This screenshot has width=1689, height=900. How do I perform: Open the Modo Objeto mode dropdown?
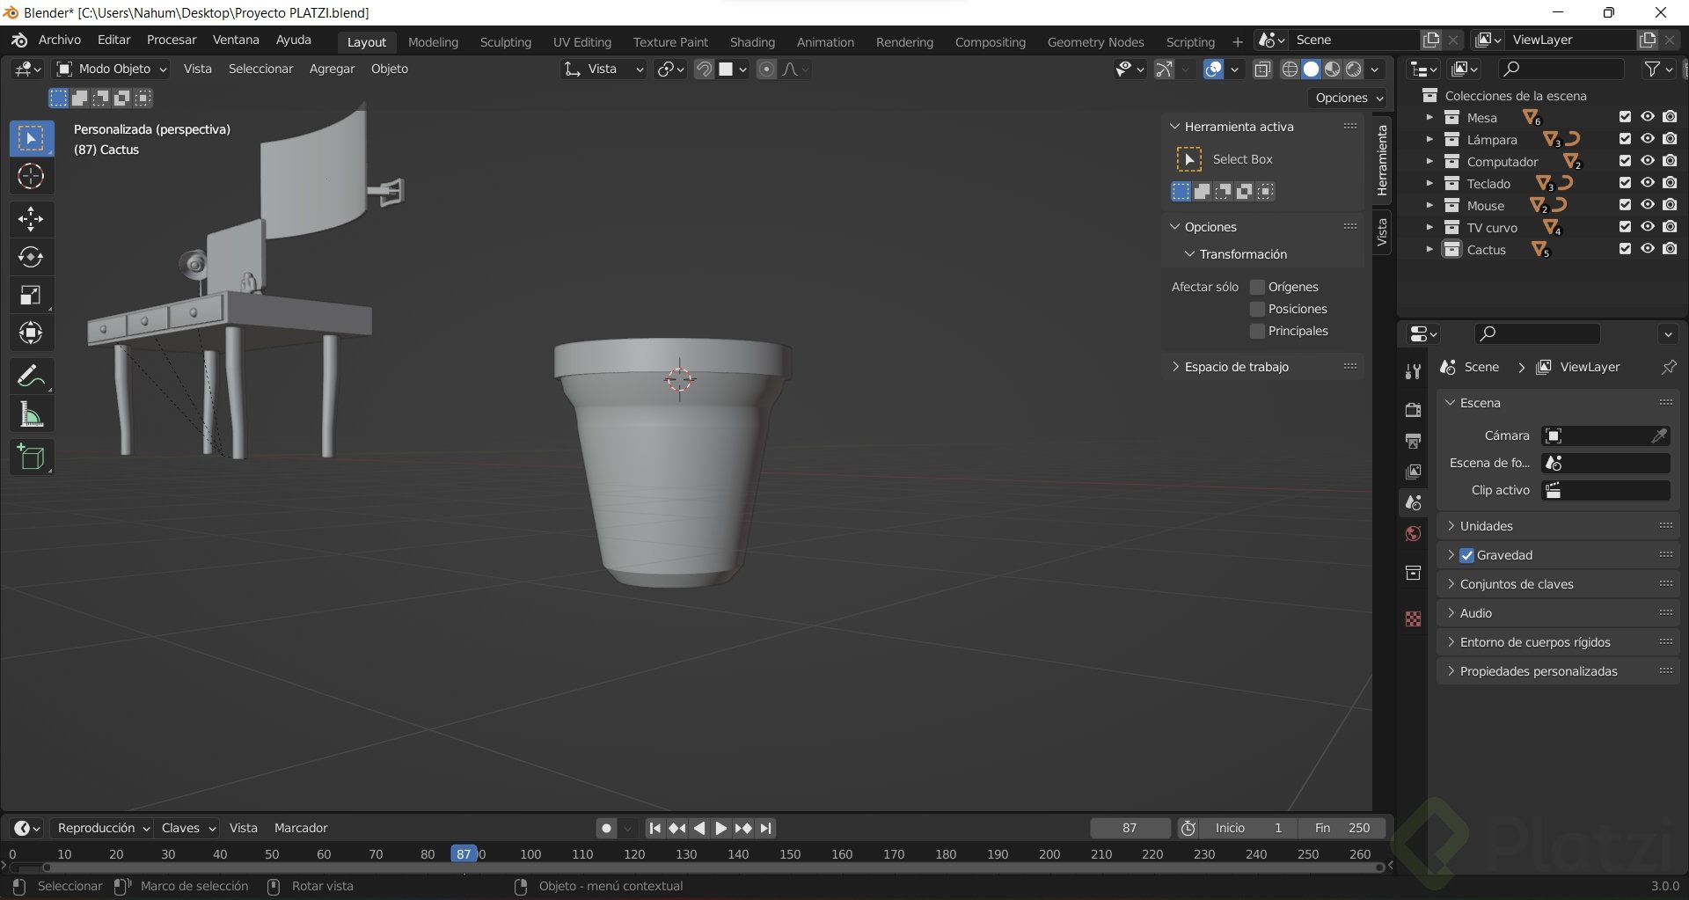(x=112, y=69)
